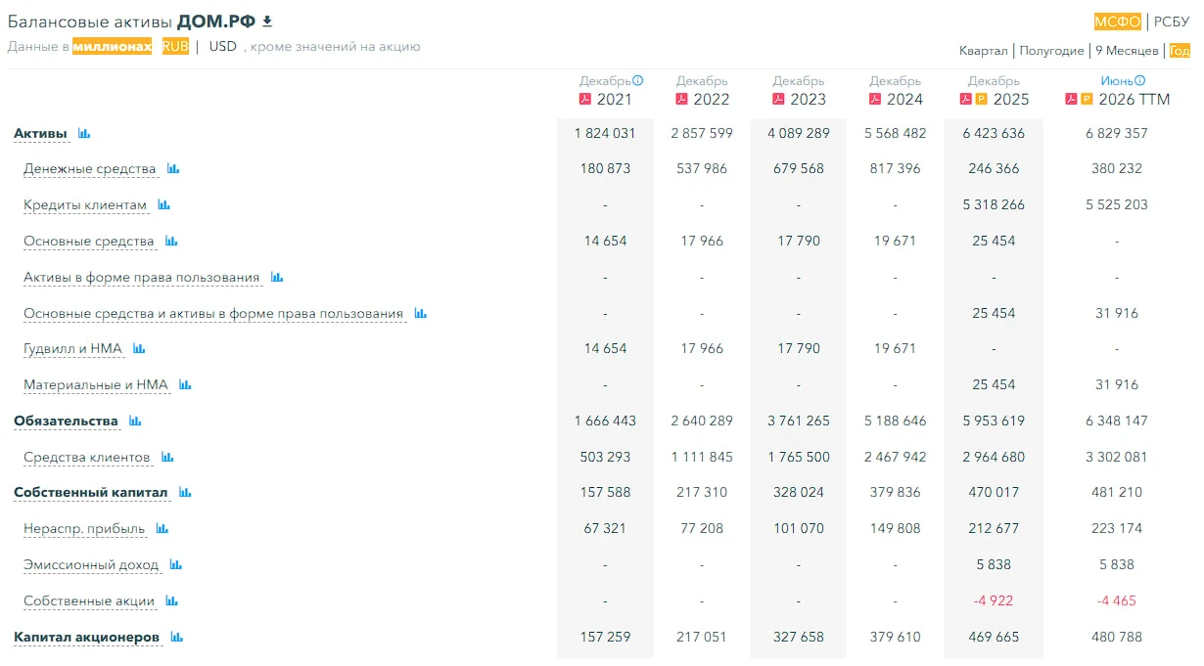Show the chart for Капитал акционеров
This screenshot has height=666, width=1204.
click(177, 638)
